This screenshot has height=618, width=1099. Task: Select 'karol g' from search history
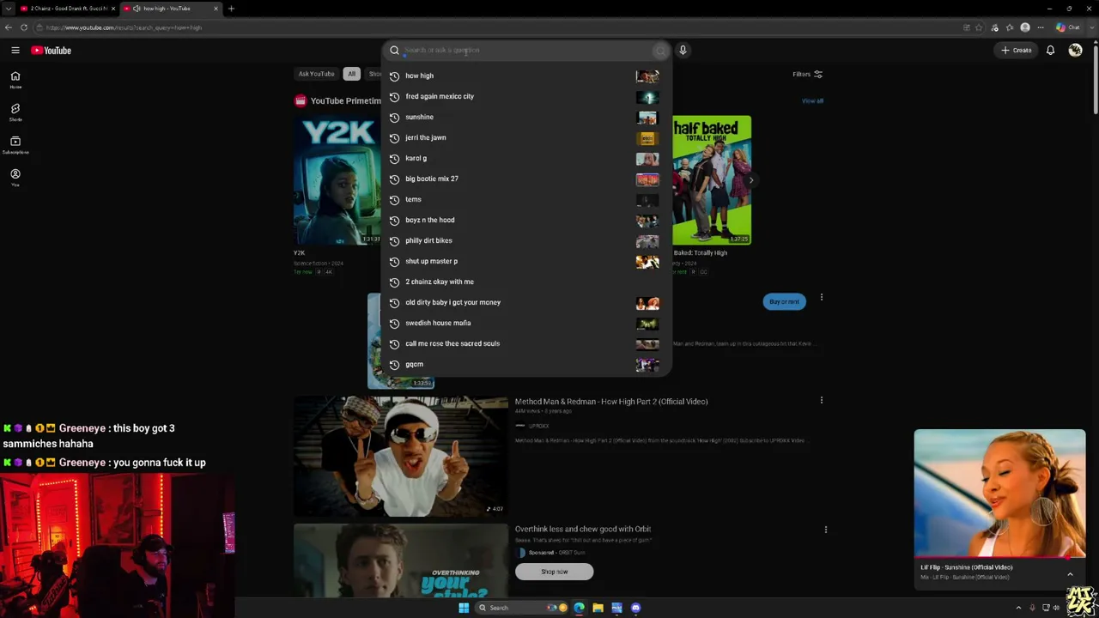click(x=525, y=158)
